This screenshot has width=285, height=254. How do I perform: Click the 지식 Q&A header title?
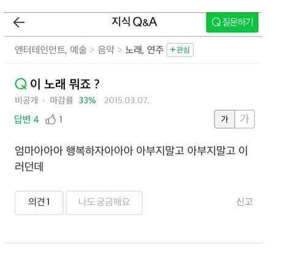(x=134, y=21)
